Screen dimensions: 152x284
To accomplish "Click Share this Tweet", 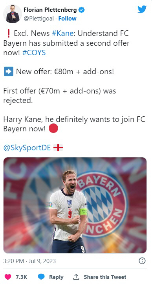I will pos(105,277).
